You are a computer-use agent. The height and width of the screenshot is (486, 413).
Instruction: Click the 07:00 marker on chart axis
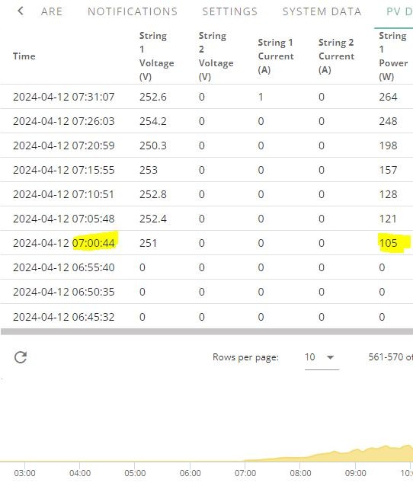pyautogui.click(x=245, y=473)
